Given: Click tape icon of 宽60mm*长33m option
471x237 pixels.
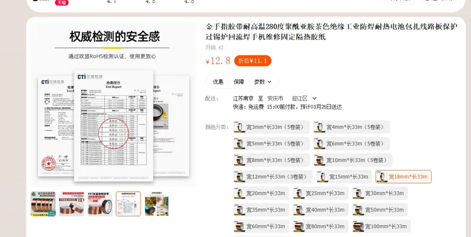Looking at the screenshot, I should click(x=240, y=226).
